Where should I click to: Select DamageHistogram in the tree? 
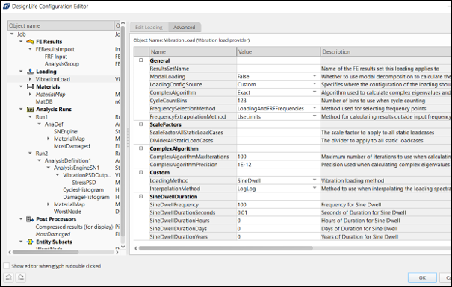86,197
